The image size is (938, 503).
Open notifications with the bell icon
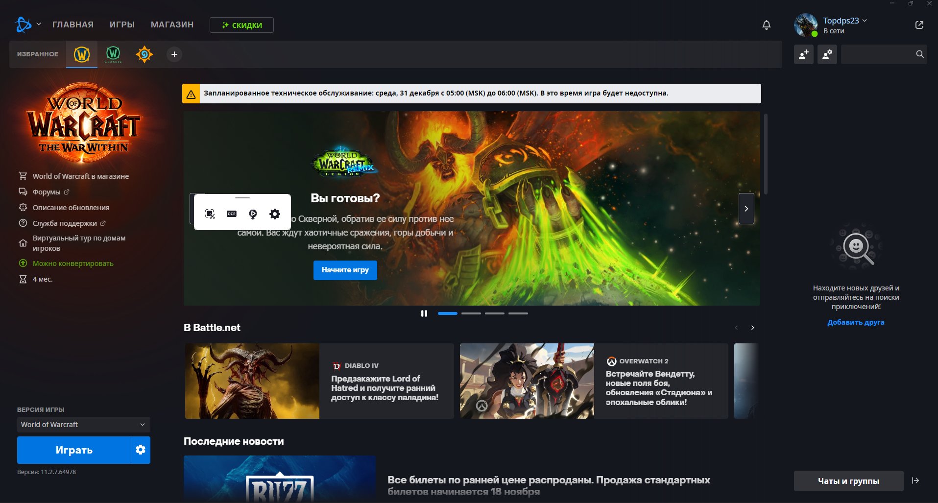766,24
